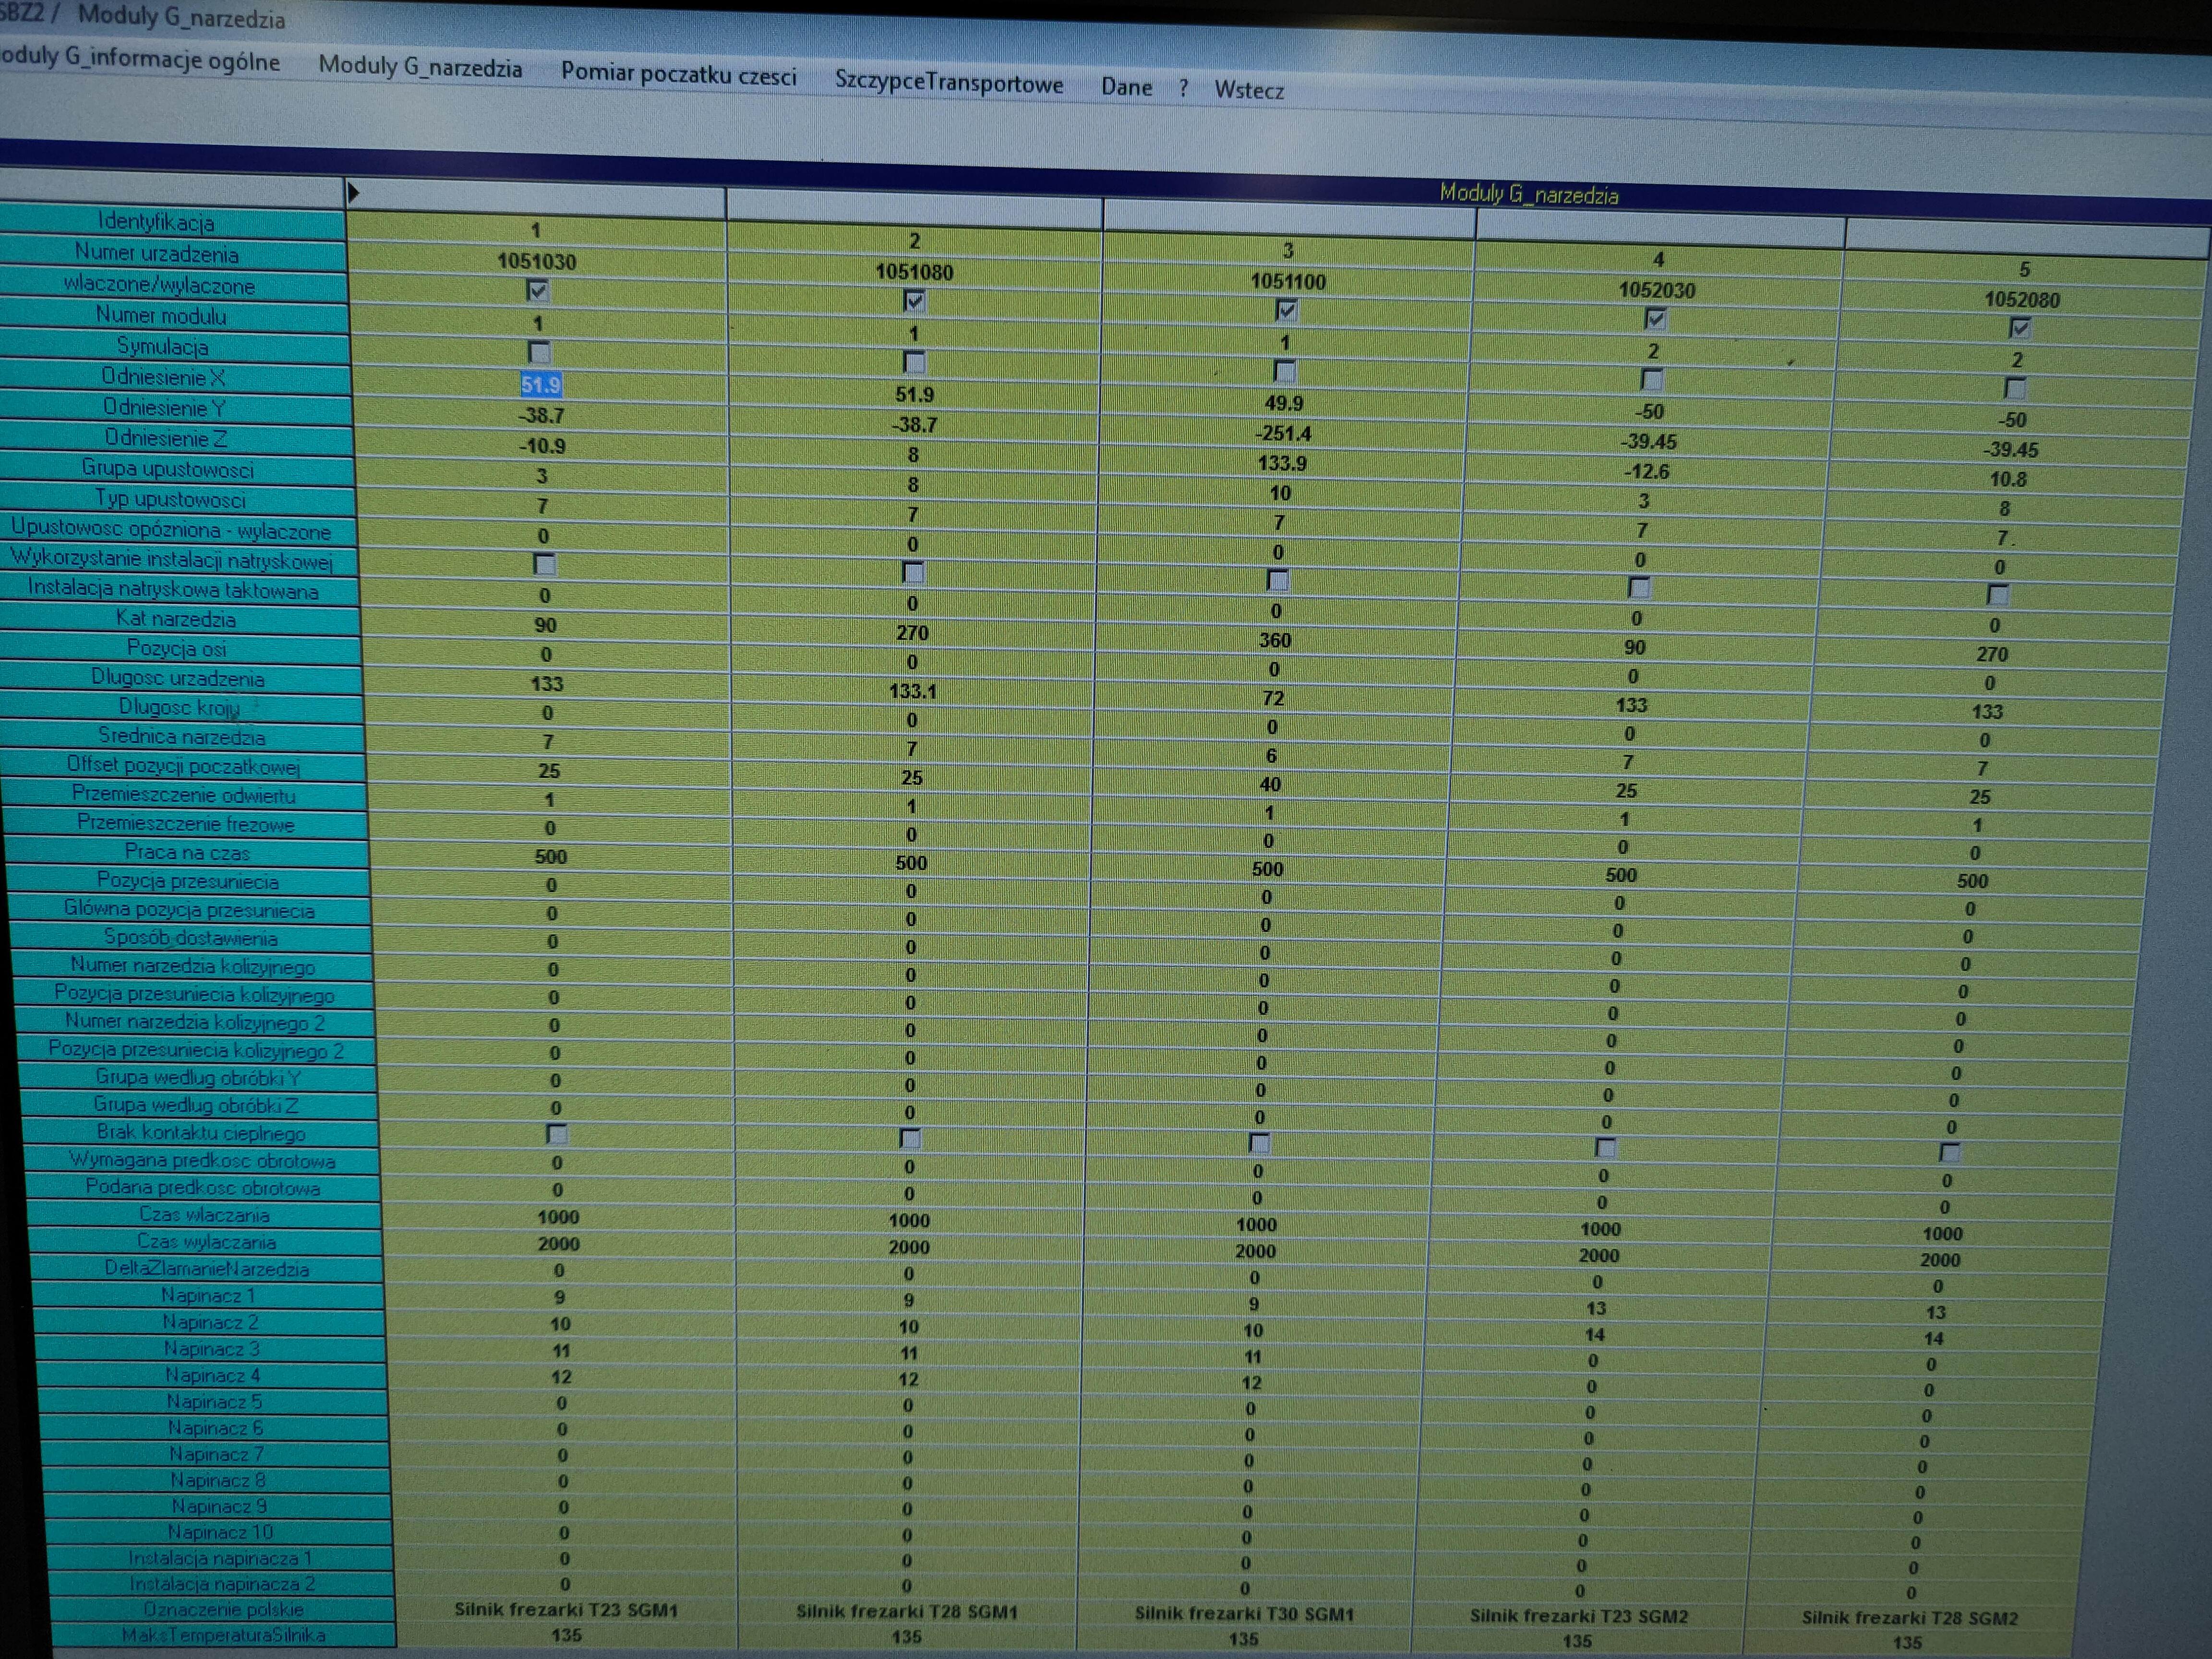Click the question mark help menu
This screenshot has height=1659, width=2212.
pyautogui.click(x=1183, y=89)
